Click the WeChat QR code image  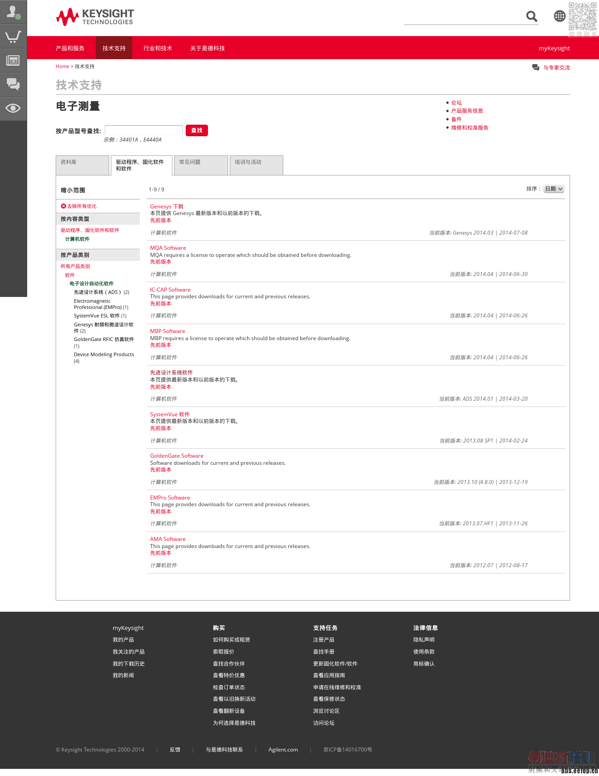(x=583, y=16)
